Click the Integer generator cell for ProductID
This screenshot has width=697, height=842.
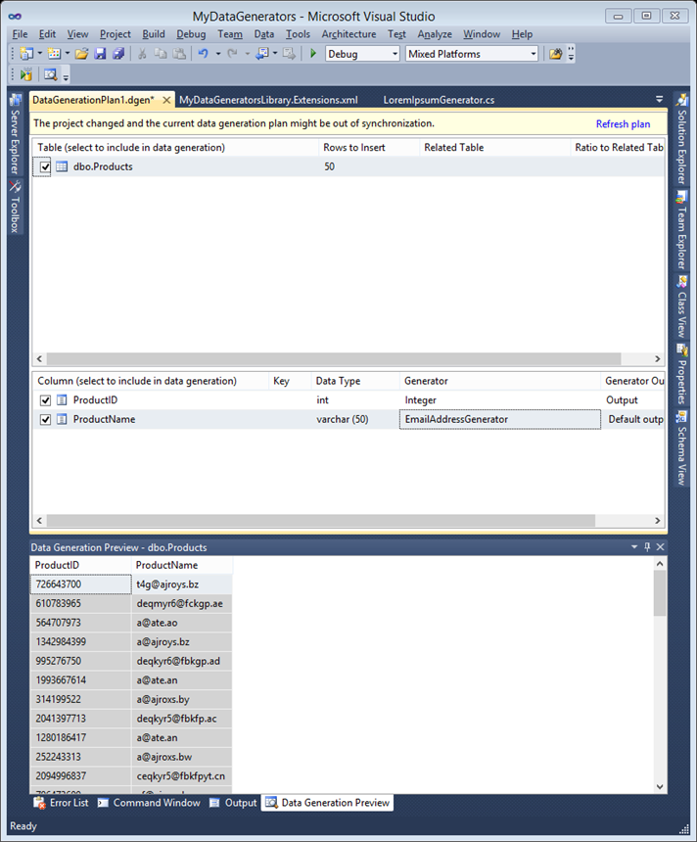click(500, 400)
